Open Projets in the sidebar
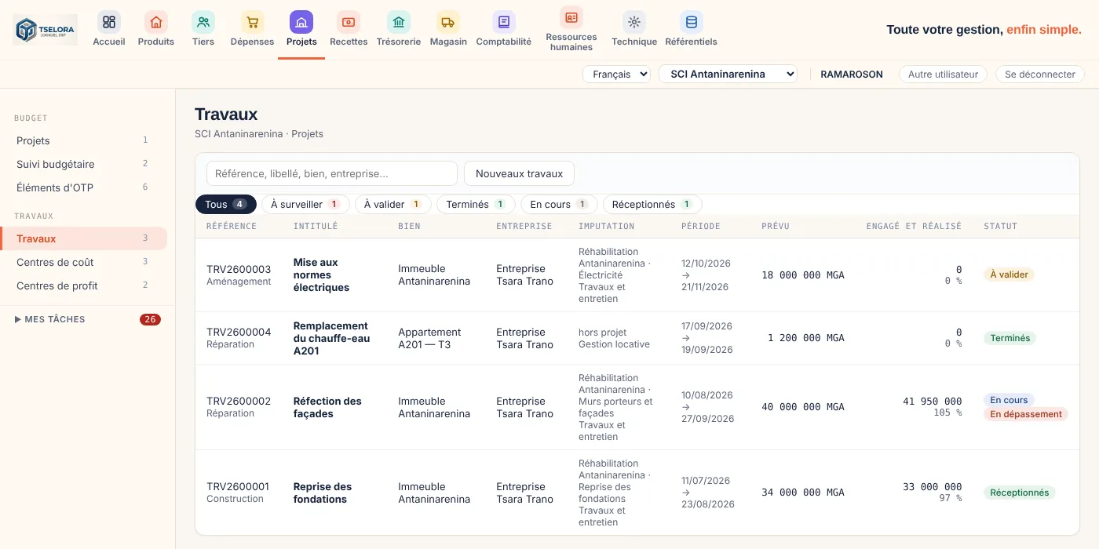 [x=83, y=140]
